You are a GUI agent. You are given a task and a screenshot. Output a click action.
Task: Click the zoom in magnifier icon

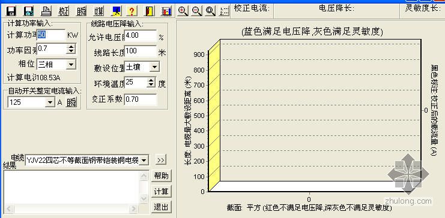[x=183, y=11]
